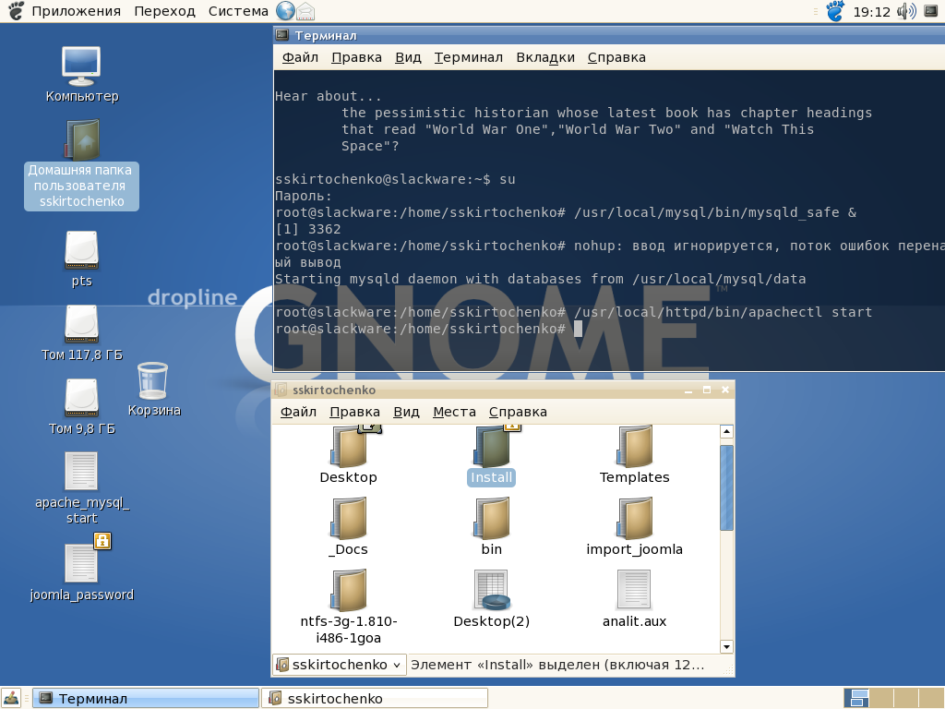This screenshot has height=709, width=945.
Task: Open Terminal's Вкладки menu
Action: pos(545,57)
